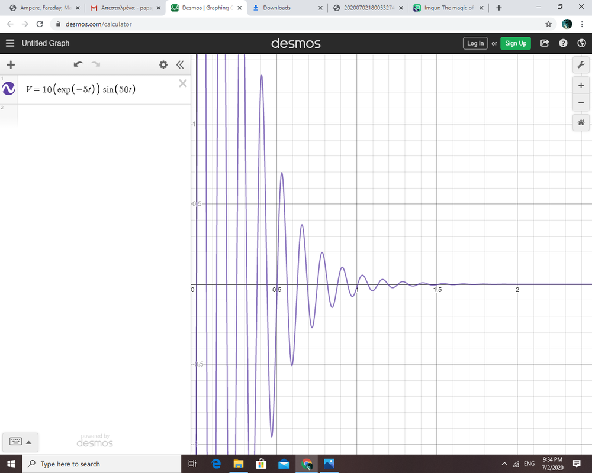
Task: Close the Desmos Graphing browser tab
Action: click(x=239, y=8)
